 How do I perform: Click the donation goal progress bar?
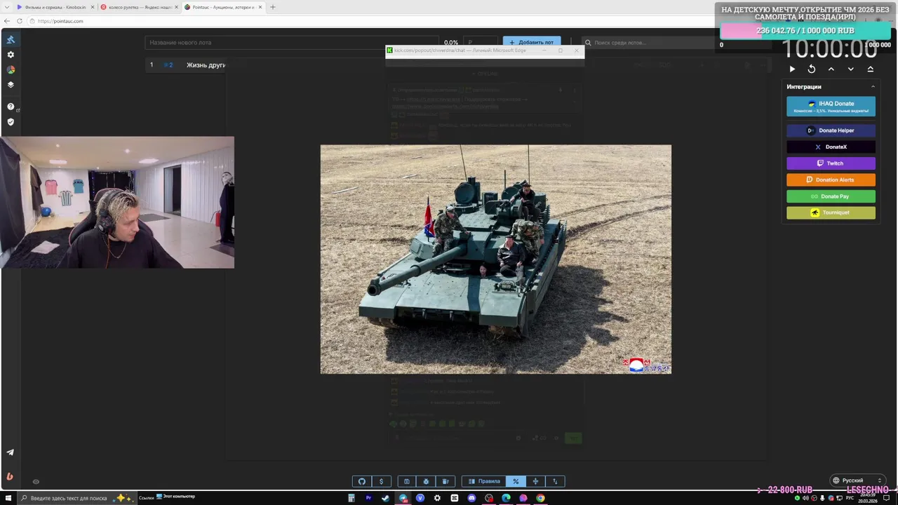[805, 31]
